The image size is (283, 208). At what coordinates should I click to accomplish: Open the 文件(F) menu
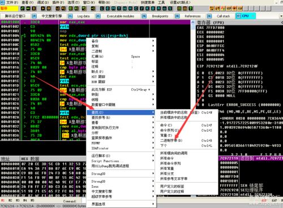coord(12,2)
